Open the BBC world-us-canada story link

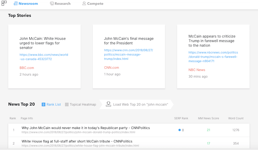(x=44, y=57)
